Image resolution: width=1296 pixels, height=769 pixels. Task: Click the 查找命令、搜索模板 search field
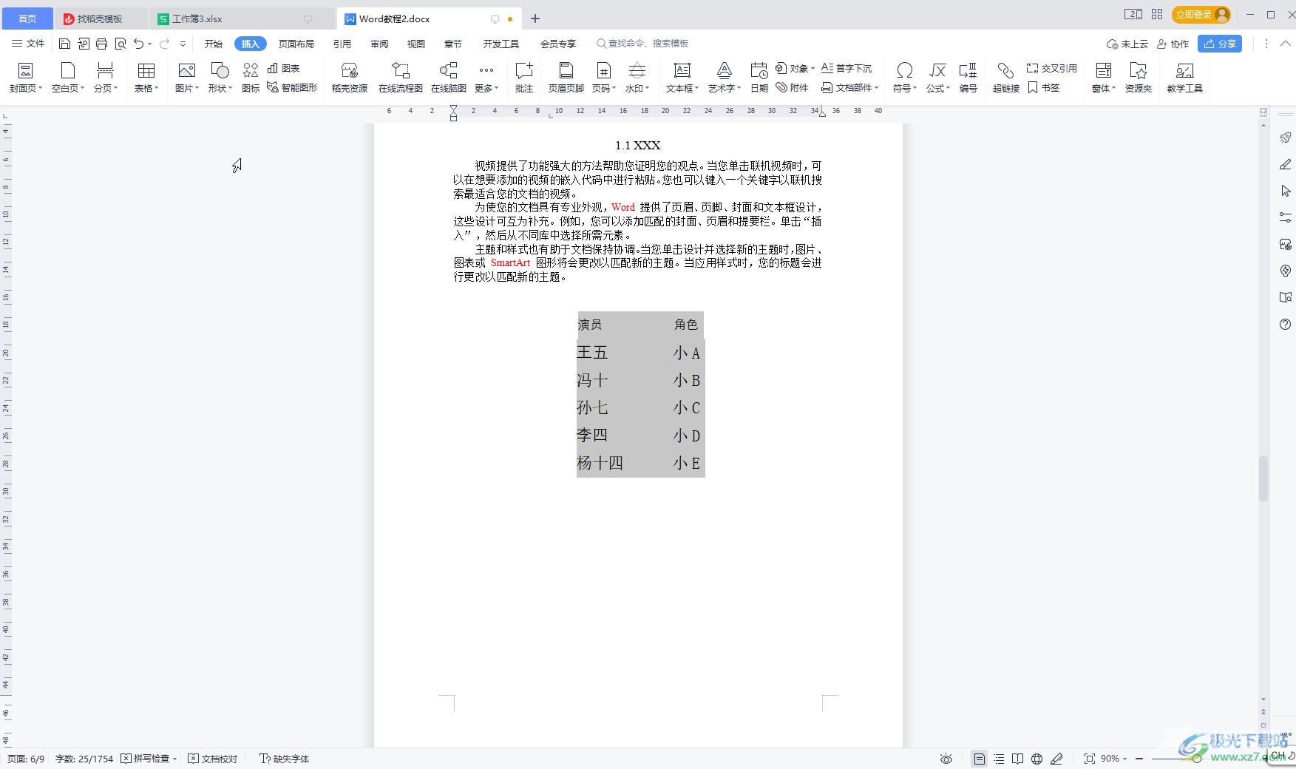point(643,44)
